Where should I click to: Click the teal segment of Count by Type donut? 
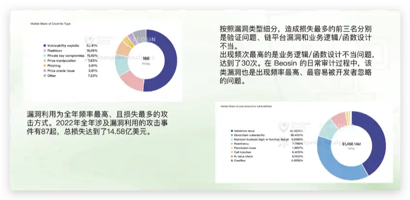point(121,64)
